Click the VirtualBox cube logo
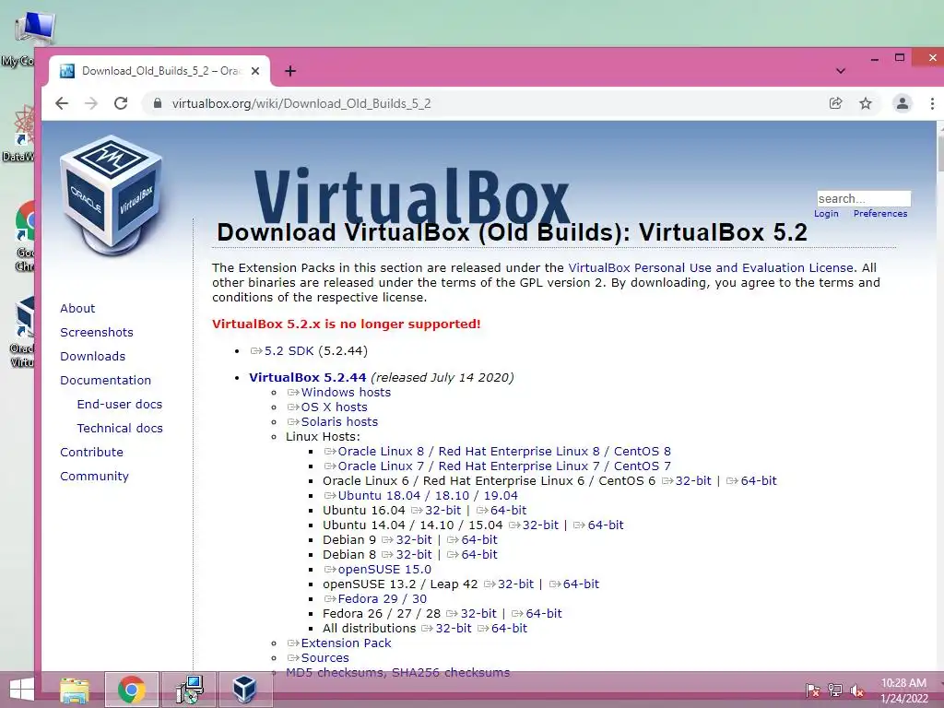The height and width of the screenshot is (708, 944). tap(112, 195)
